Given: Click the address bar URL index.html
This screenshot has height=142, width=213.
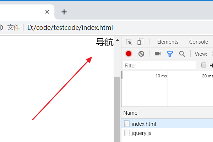Looking at the screenshot, I should coord(70,28).
